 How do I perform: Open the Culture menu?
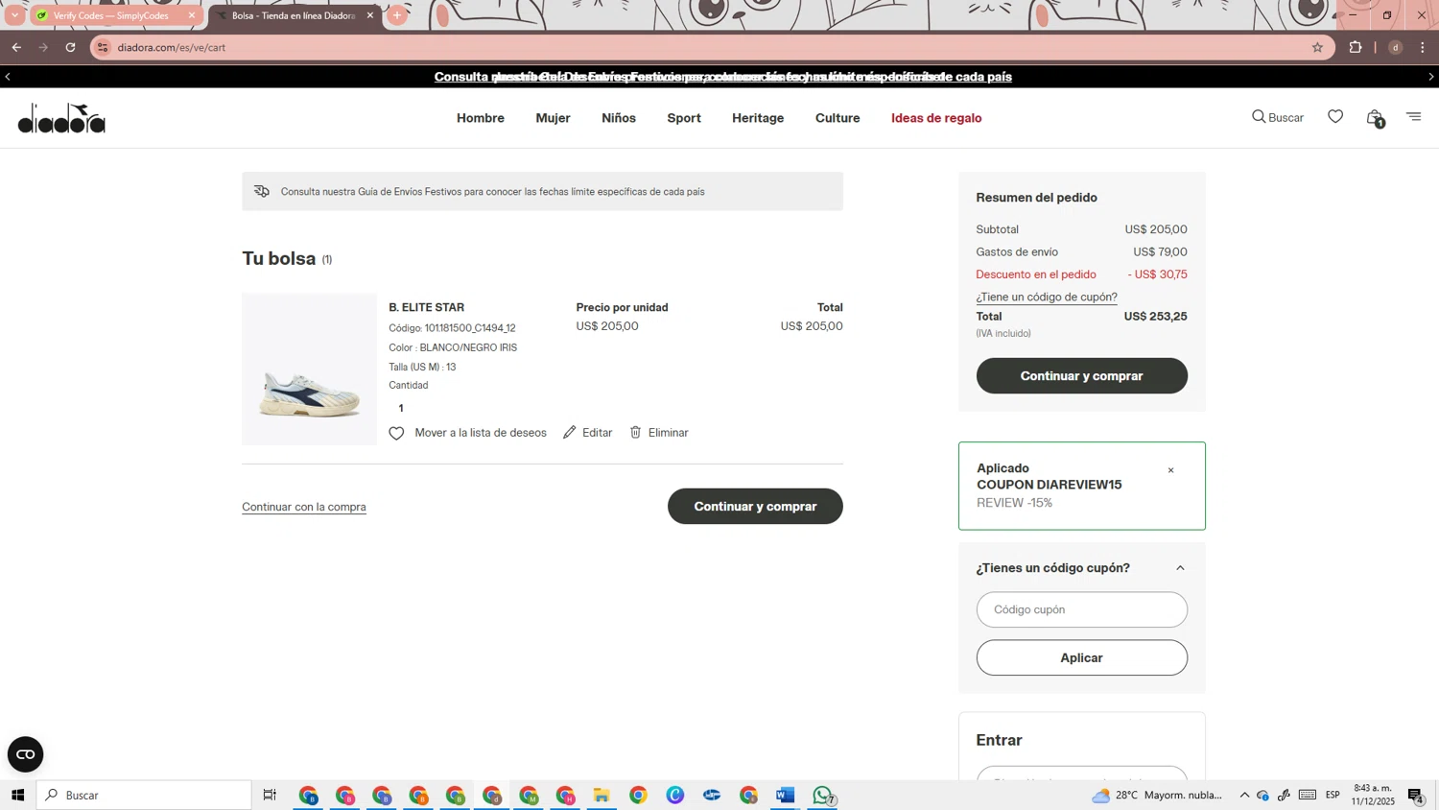click(x=837, y=118)
